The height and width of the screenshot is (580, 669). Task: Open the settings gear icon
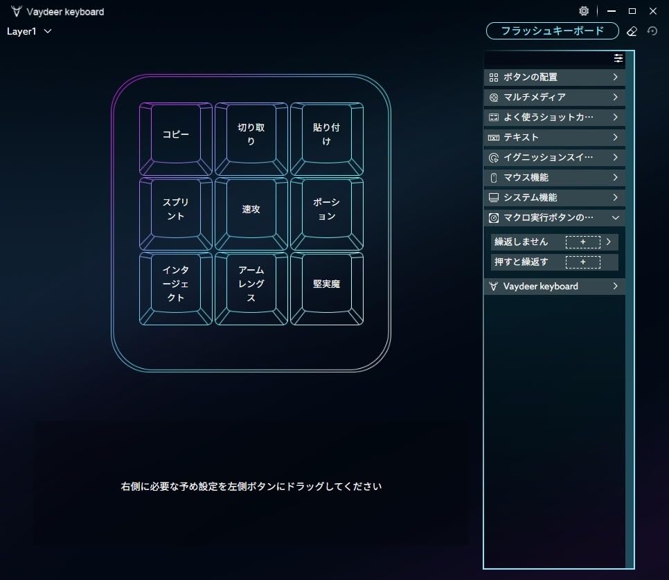(584, 11)
